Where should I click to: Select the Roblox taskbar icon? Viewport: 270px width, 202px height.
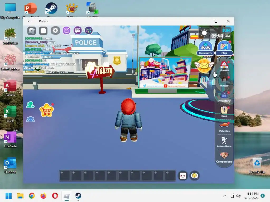(x=67, y=196)
